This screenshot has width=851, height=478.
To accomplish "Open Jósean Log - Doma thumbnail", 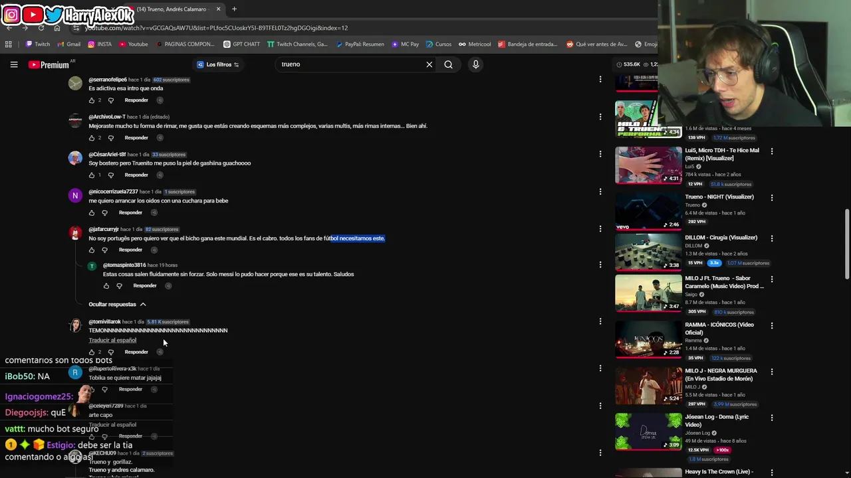I will pos(648,432).
